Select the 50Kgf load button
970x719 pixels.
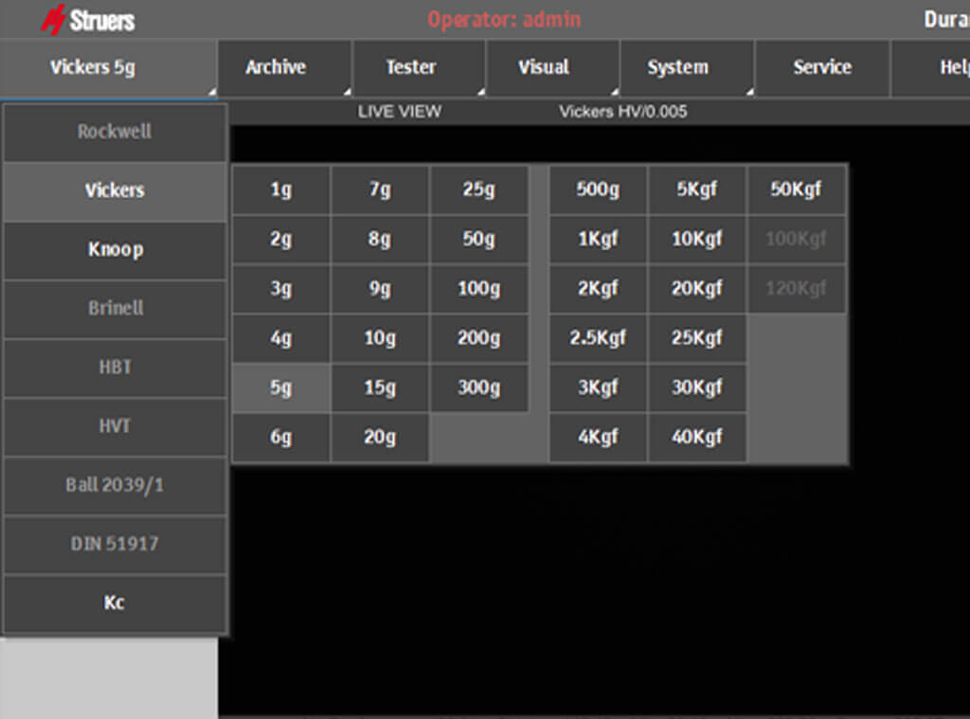pyautogui.click(x=796, y=189)
